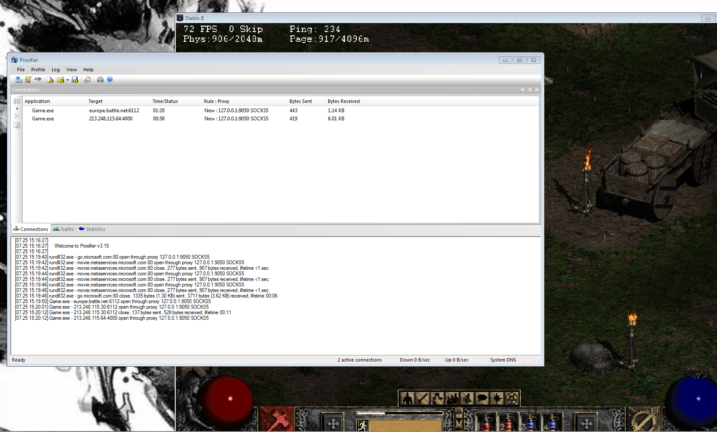Click the block-connection side icon
The width and height of the screenshot is (717, 432).
[x=17, y=126]
